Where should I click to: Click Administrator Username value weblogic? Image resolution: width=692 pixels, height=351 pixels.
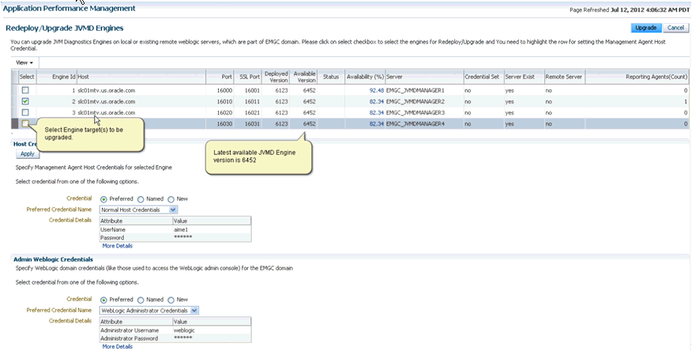tap(184, 330)
